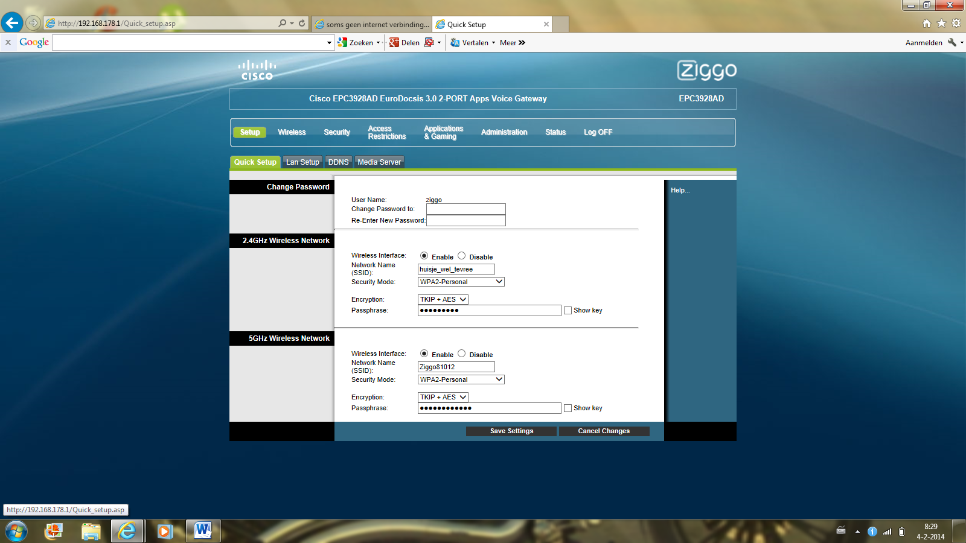Click the Cisco logo
Image resolution: width=966 pixels, height=543 pixels.
(257, 70)
